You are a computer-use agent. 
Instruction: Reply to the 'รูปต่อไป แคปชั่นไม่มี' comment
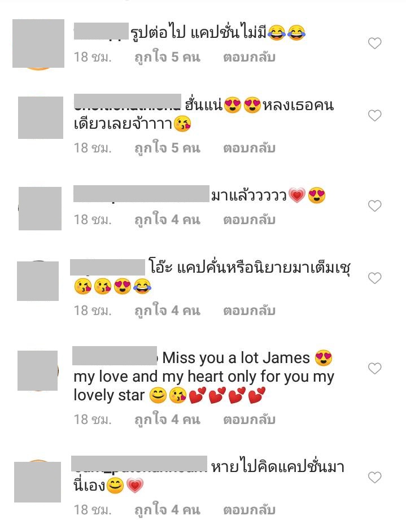coord(249,58)
